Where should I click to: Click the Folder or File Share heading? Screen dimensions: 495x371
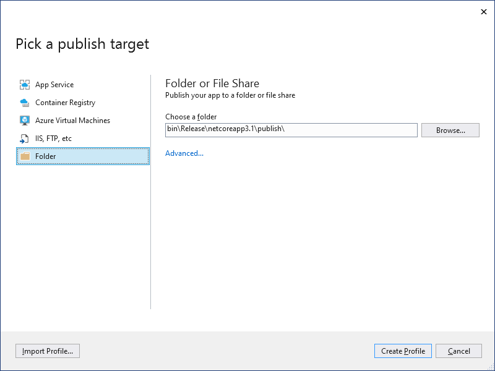point(212,83)
